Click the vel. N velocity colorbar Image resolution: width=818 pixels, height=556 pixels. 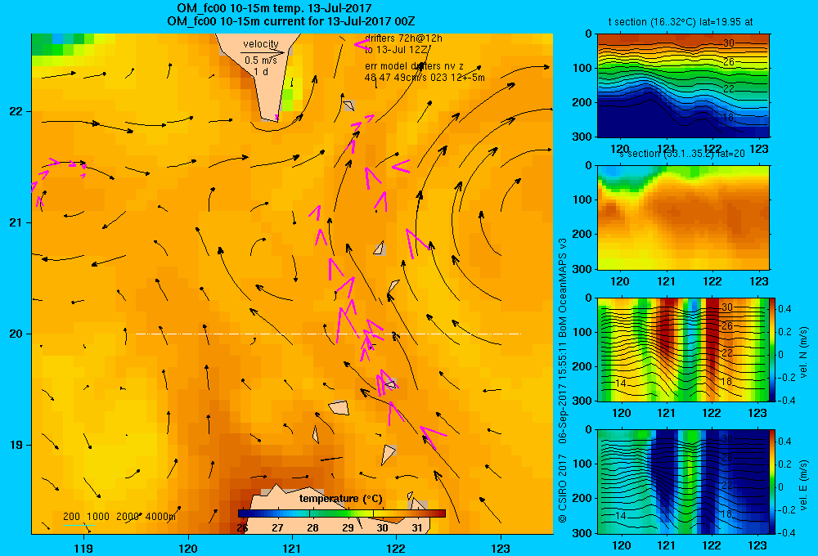tap(773, 349)
